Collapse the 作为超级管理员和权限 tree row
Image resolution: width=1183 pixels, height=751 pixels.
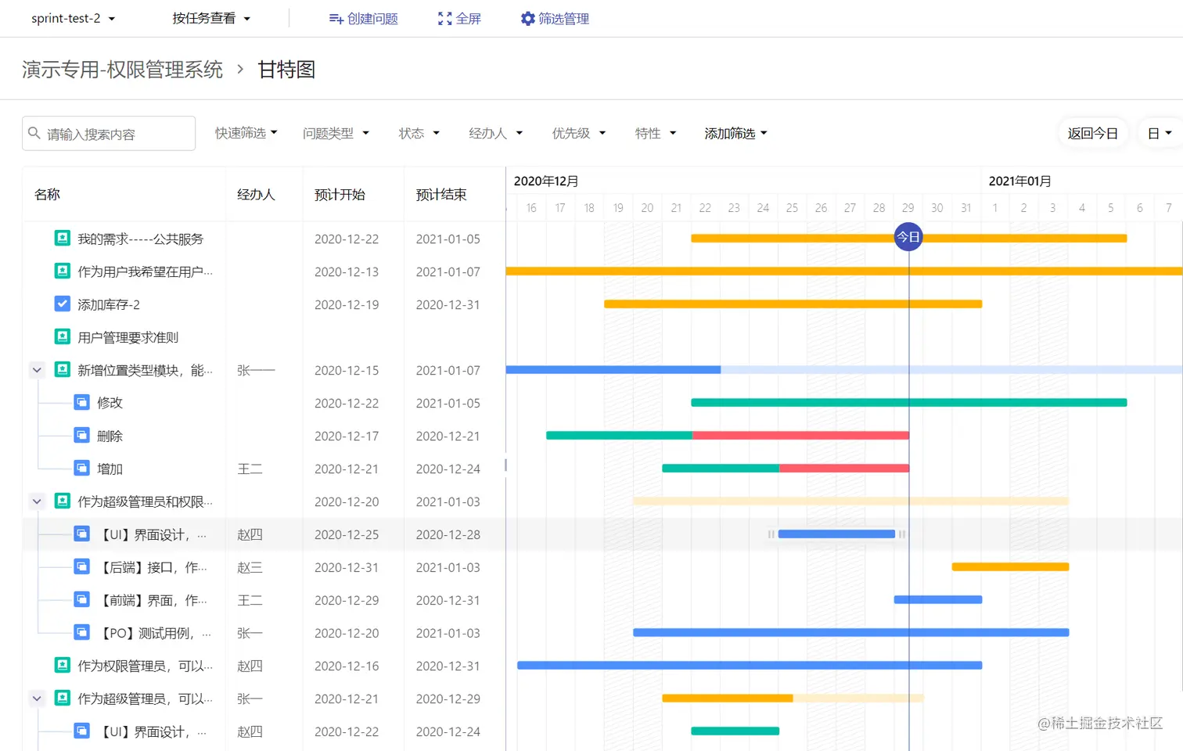[x=37, y=501]
